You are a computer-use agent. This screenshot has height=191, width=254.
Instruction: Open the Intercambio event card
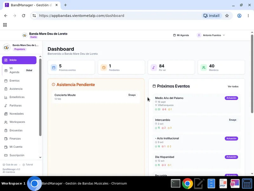click(197, 124)
